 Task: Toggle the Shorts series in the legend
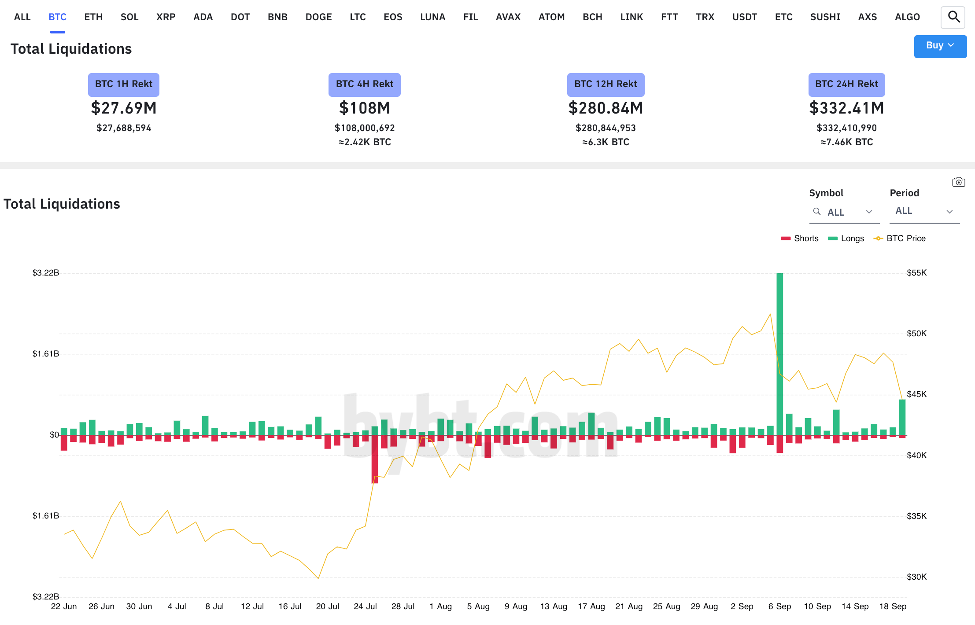tap(805, 238)
